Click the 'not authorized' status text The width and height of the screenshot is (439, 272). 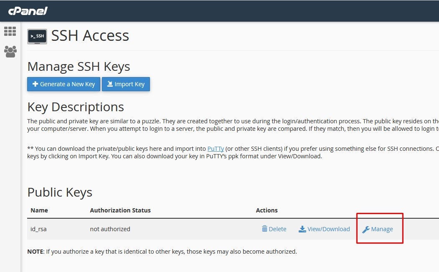pyautogui.click(x=110, y=229)
